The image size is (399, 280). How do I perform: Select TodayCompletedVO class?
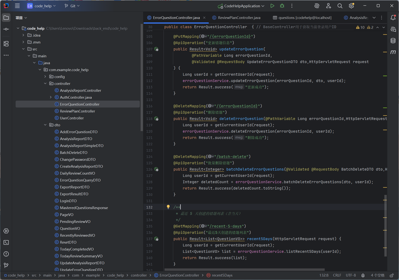[77, 249]
